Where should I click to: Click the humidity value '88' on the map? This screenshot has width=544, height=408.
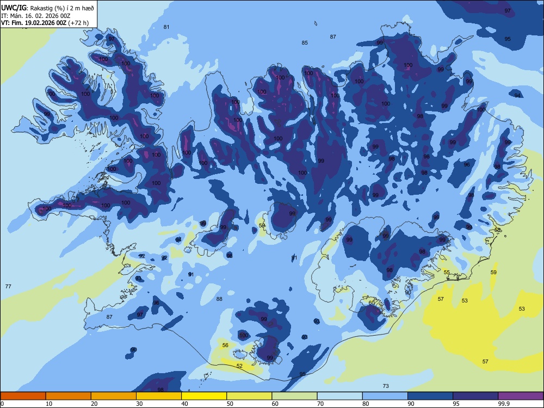pyautogui.click(x=219, y=299)
